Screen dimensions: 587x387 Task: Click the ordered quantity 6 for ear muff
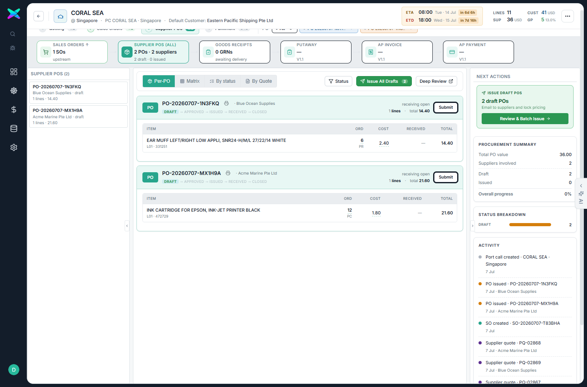pyautogui.click(x=362, y=140)
